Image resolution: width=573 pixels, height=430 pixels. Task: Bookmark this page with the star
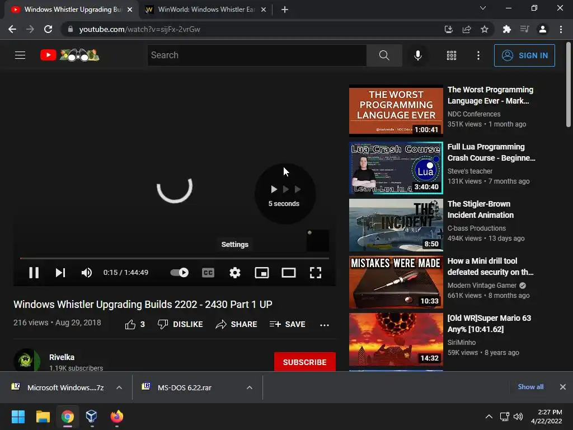(484, 29)
